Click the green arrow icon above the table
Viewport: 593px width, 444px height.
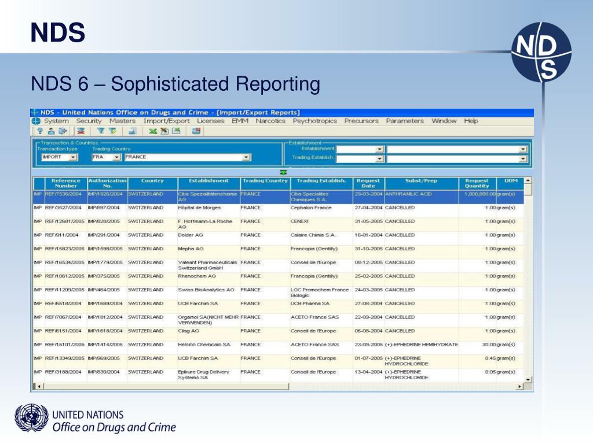point(283,172)
